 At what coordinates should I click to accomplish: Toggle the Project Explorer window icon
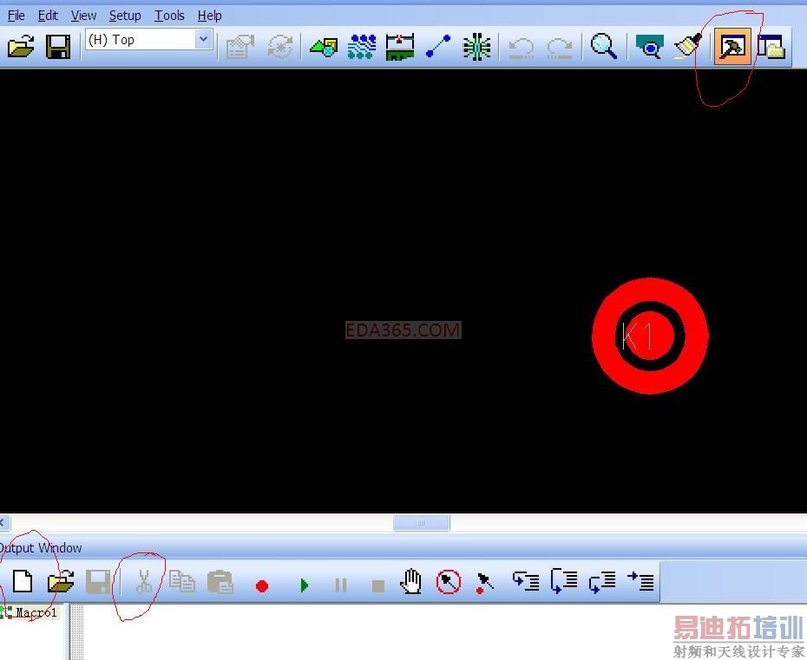pyautogui.click(x=771, y=47)
